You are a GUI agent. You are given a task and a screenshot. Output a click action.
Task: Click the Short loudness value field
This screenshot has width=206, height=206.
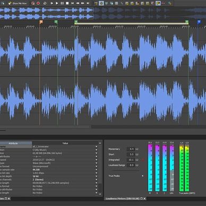click(x=131, y=154)
